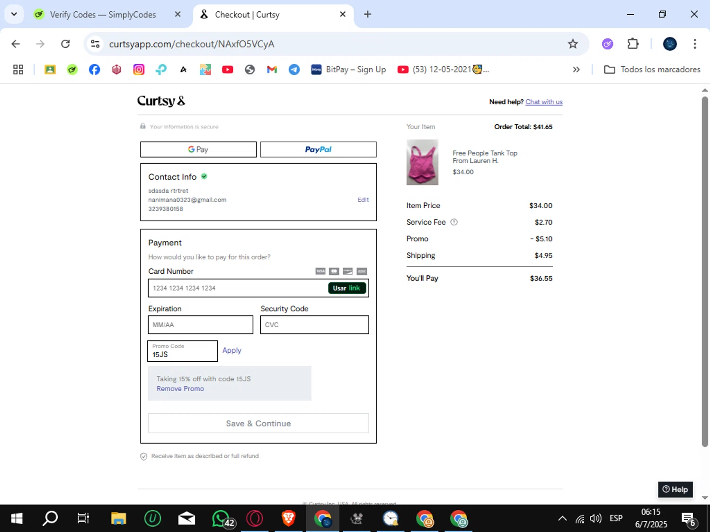Open File Explorer from taskbar
The image size is (710, 532).
coord(118,518)
